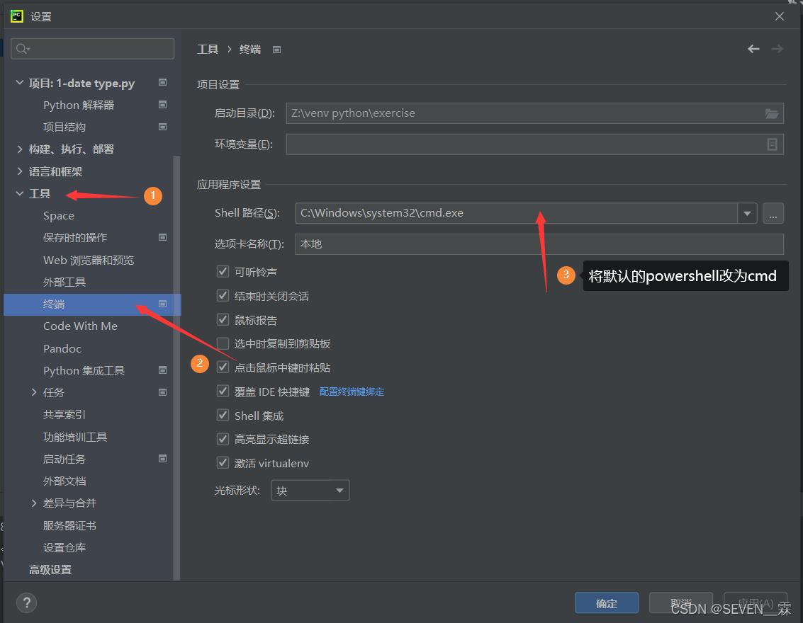Select 共享索引 in the tree
803x623 pixels.
(64, 414)
